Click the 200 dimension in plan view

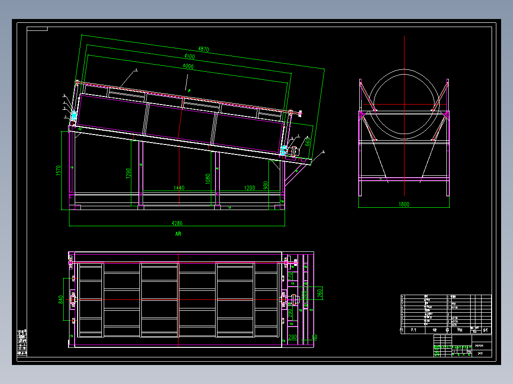coord(293,337)
